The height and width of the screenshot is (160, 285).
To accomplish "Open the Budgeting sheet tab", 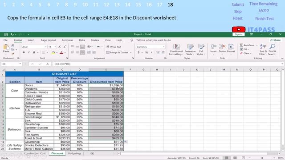I will (x=74, y=153).
